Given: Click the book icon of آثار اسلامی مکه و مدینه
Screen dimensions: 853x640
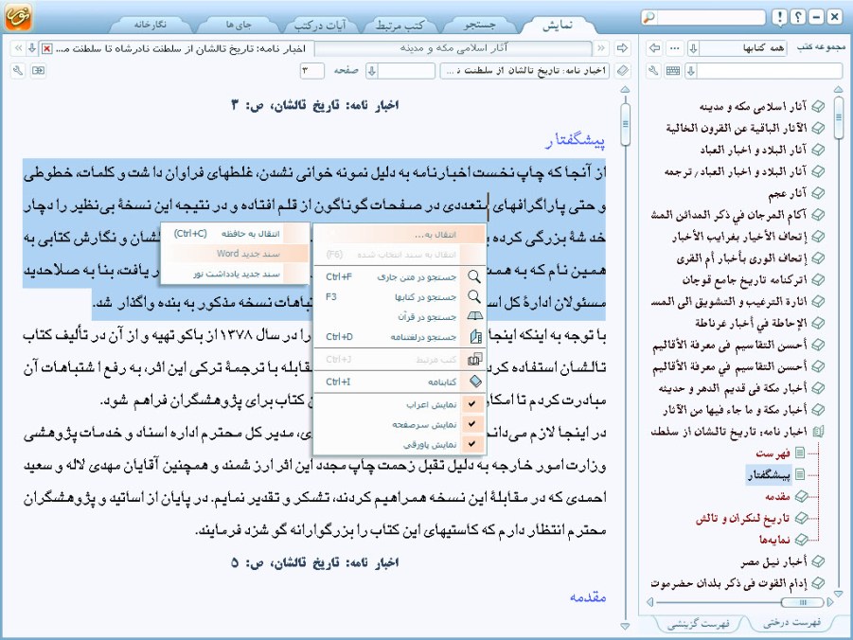Looking at the screenshot, I should pyautogui.click(x=818, y=107).
